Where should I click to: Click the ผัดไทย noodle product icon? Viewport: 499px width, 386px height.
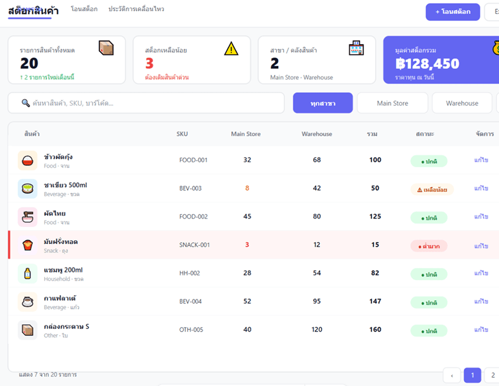click(27, 217)
